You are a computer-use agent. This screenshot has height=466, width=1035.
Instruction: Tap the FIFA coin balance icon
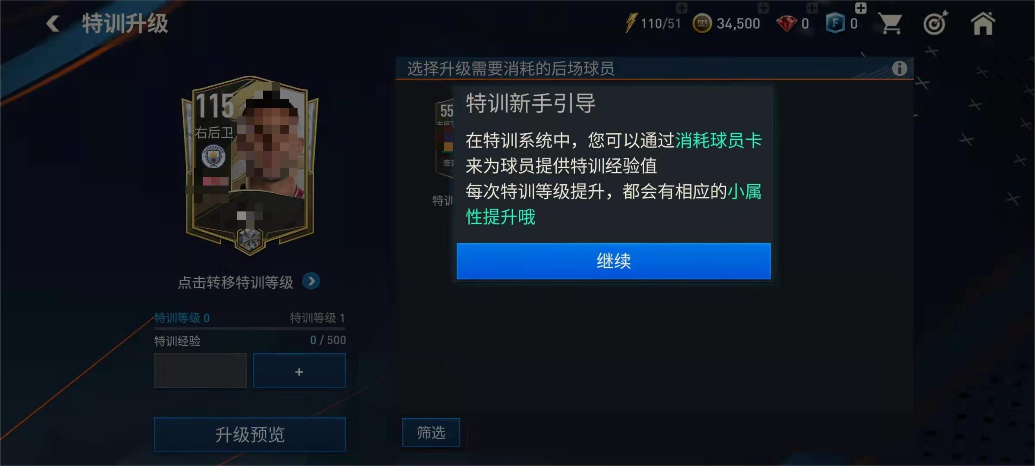(x=702, y=23)
